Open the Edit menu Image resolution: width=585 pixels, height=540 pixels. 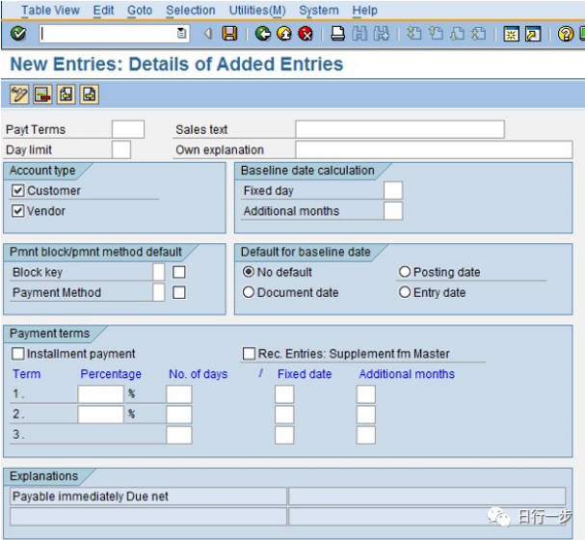point(103,10)
